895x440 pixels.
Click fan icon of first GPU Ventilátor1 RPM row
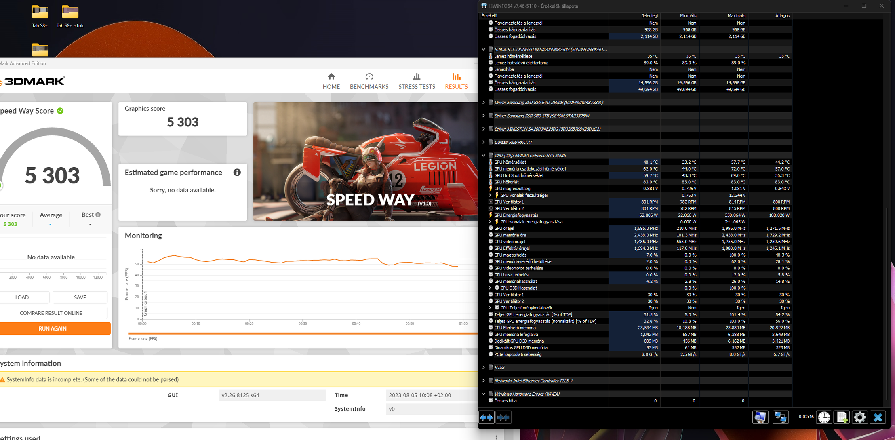tap(491, 202)
